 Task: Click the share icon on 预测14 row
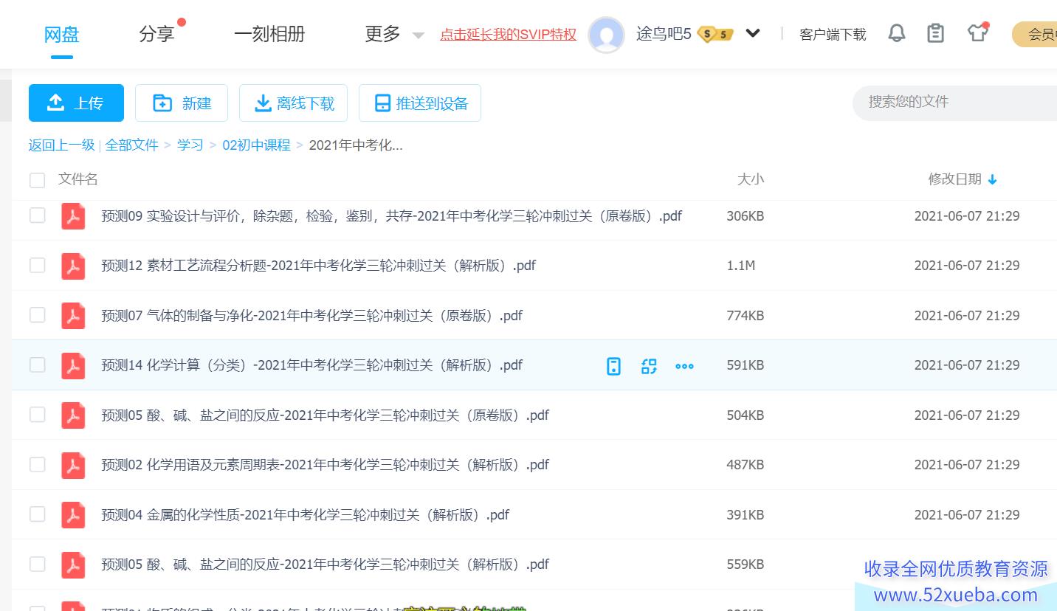click(649, 366)
